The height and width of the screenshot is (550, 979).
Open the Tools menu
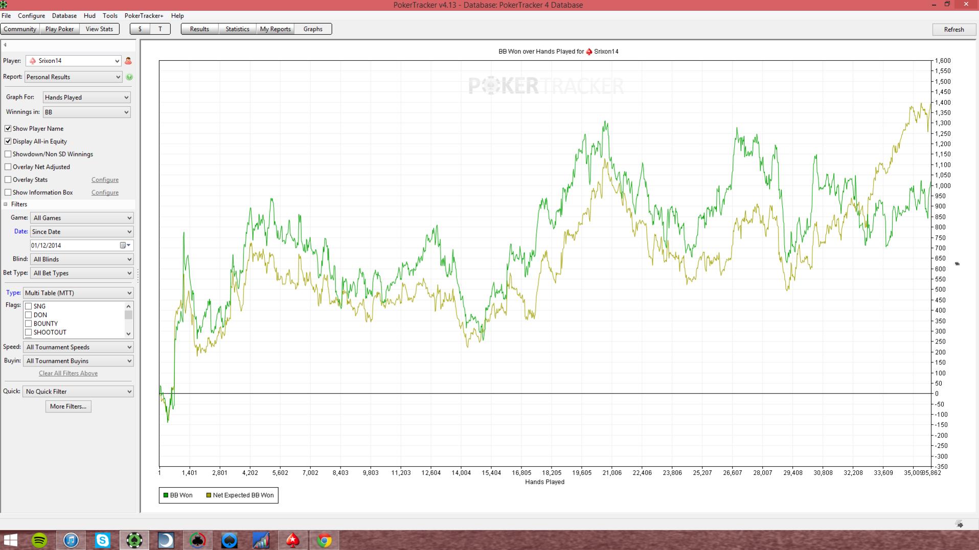pyautogui.click(x=110, y=16)
